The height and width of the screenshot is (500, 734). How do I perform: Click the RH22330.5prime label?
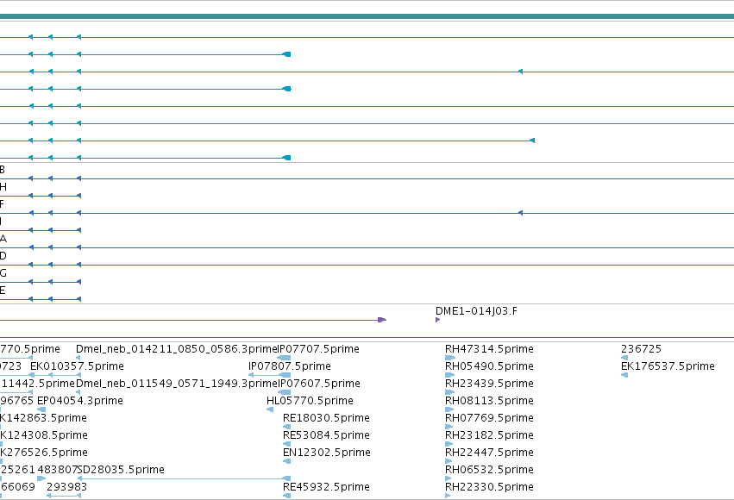coord(489,486)
